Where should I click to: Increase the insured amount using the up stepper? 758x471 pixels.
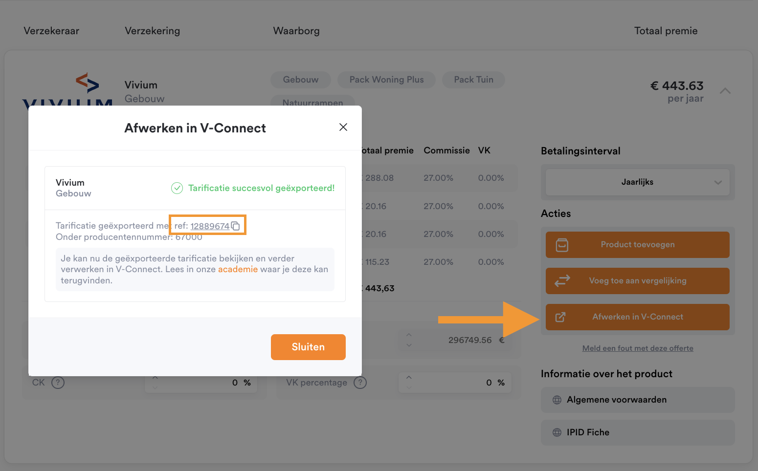[409, 335]
